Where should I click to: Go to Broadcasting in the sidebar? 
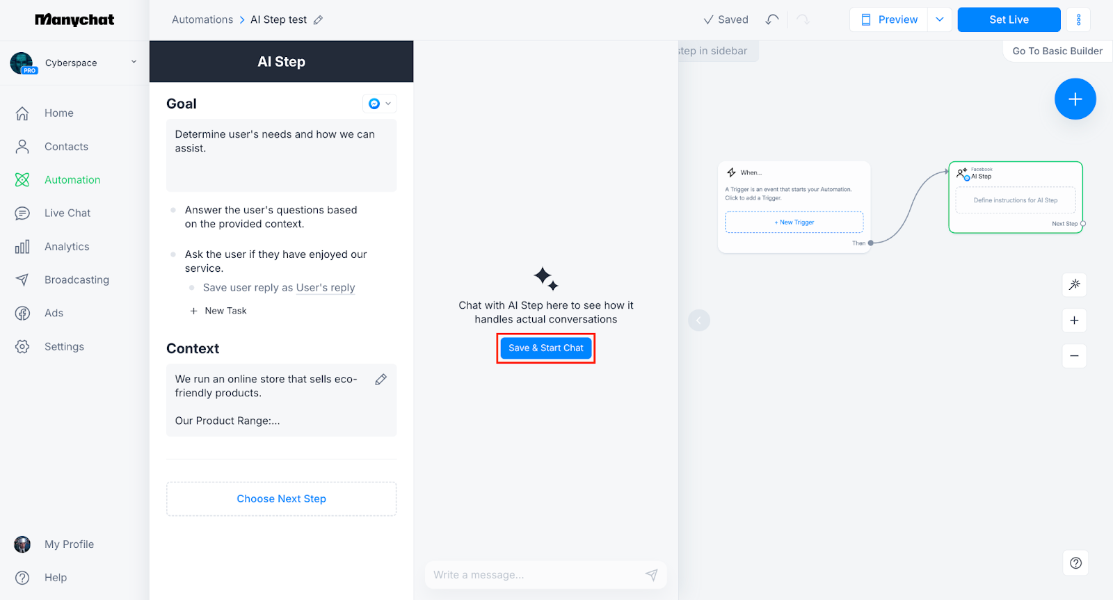point(77,280)
